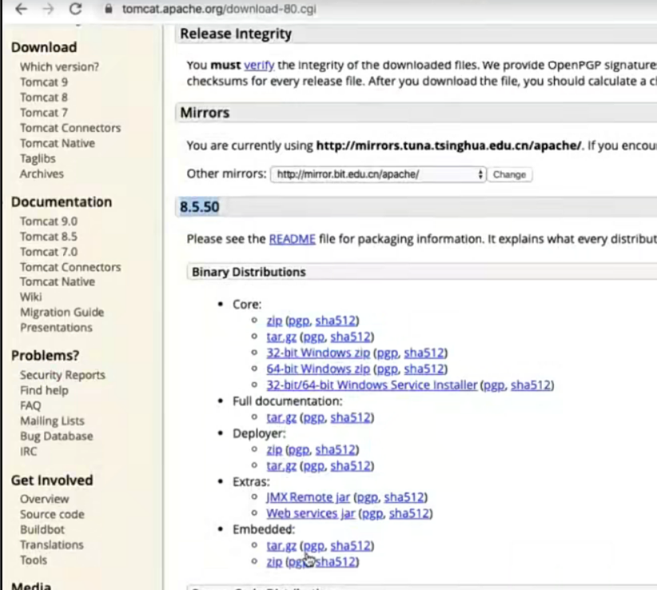The height and width of the screenshot is (590, 657).
Task: Open the mirrors dropdown list
Action: (x=378, y=174)
